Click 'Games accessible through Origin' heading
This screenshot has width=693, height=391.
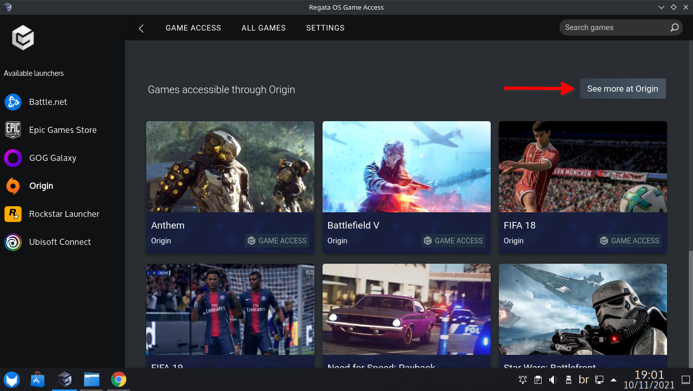coord(221,90)
